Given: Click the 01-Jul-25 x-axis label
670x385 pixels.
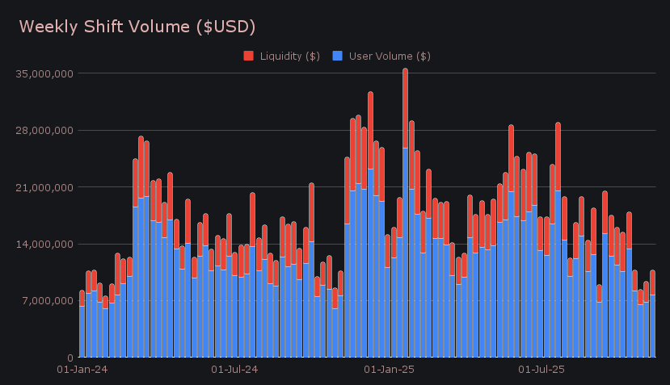Looking at the screenshot, I should click(541, 370).
